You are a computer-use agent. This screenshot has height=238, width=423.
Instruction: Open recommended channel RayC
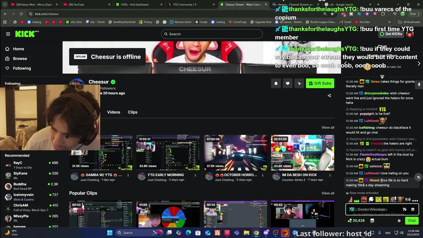point(31,165)
